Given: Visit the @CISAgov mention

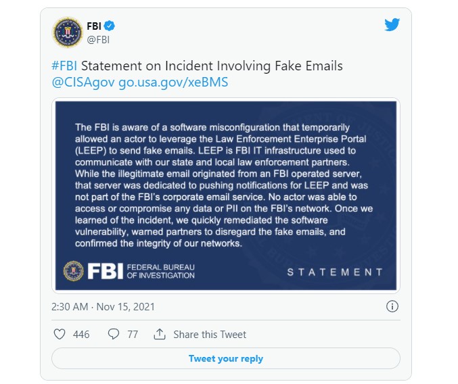Looking at the screenshot, I should pos(83,82).
